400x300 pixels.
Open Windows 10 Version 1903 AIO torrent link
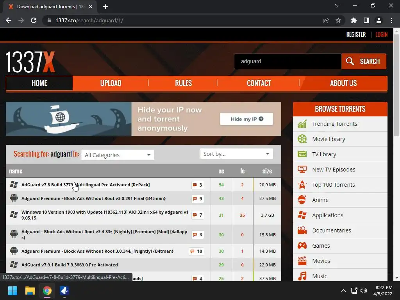(x=105, y=215)
